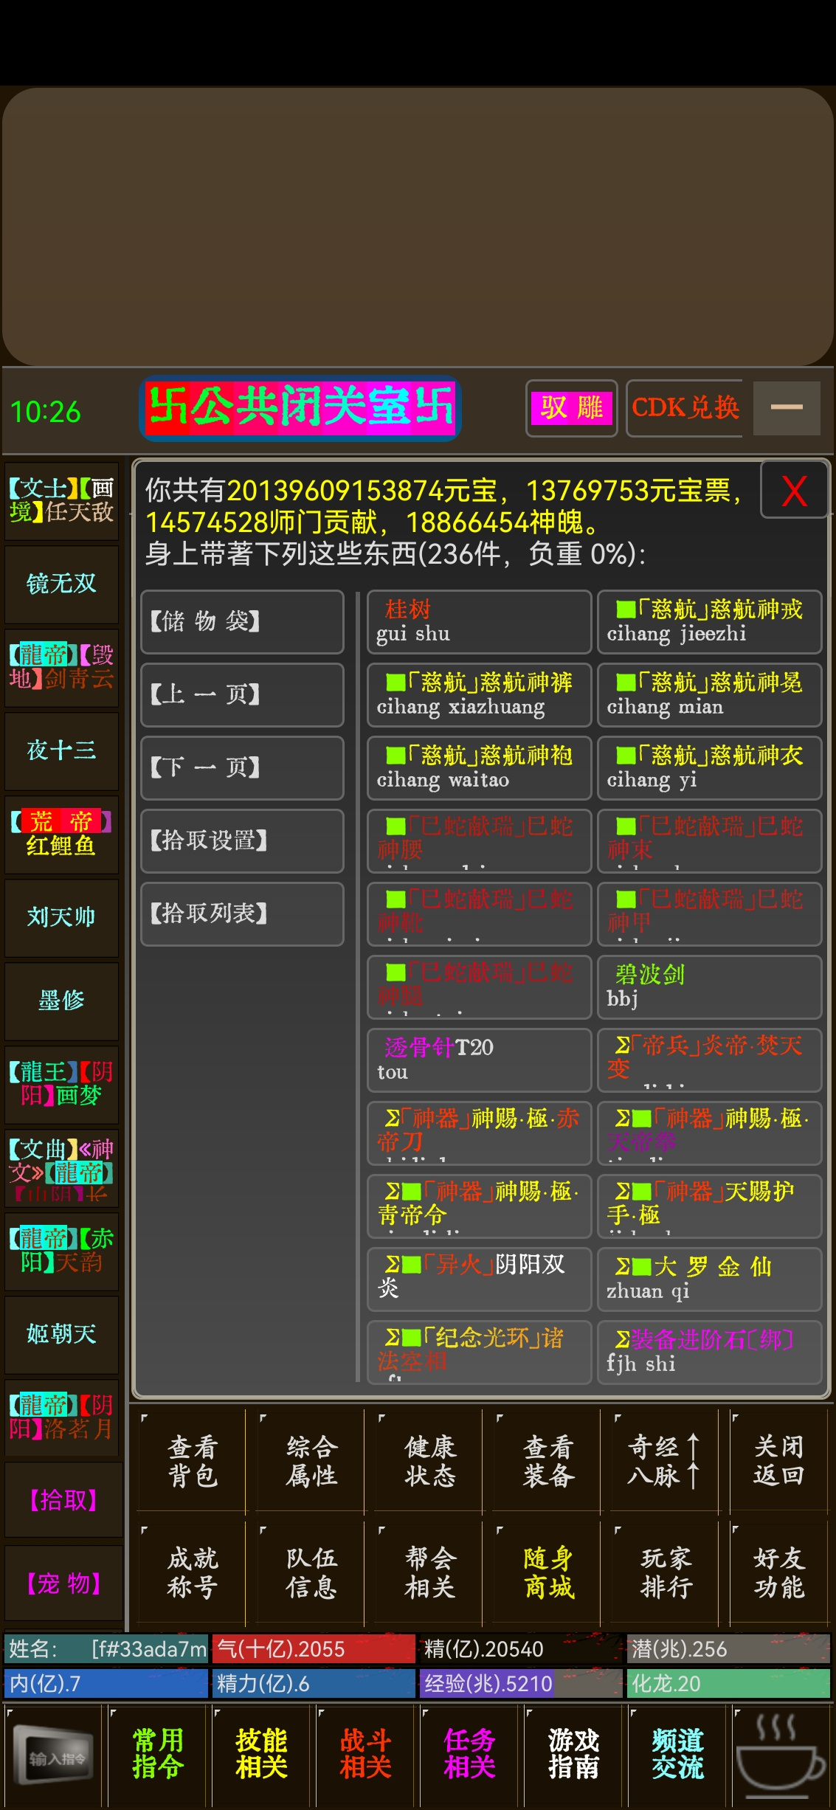The height and width of the screenshot is (1810, 836).
Task: Select the 透骨针T20 item
Action: 480,1060
